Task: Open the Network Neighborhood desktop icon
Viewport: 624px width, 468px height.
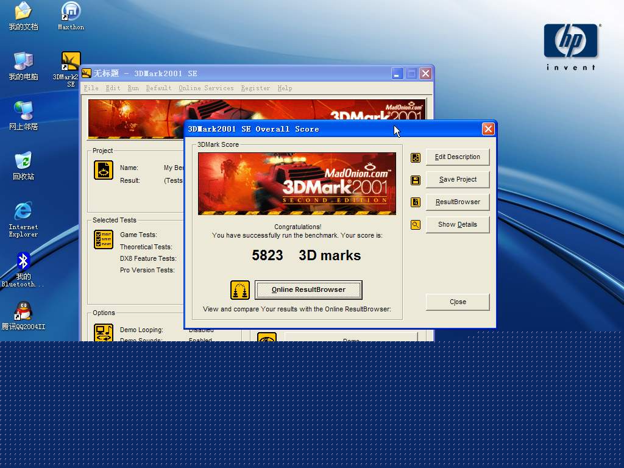Action: click(x=23, y=116)
